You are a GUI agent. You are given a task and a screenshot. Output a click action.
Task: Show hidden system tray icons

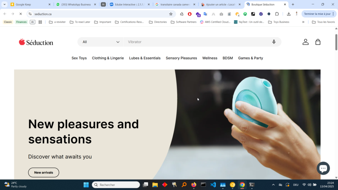pyautogui.click(x=273, y=185)
